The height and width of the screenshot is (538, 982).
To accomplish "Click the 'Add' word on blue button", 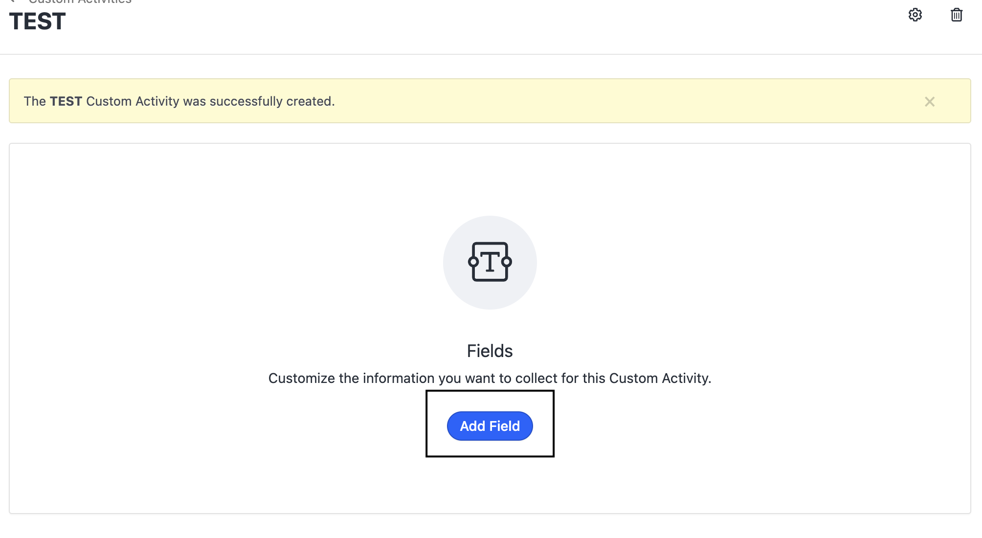I will [x=472, y=426].
